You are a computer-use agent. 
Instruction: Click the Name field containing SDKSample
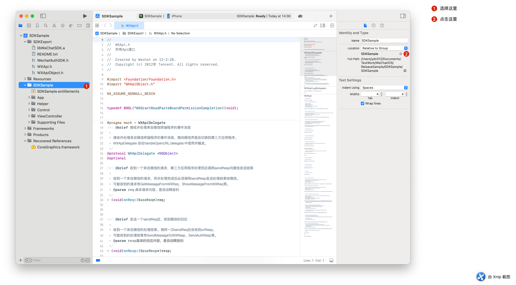pyautogui.click(x=384, y=41)
